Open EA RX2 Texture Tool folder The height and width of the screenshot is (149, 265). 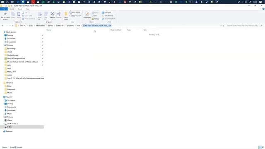(22, 62)
